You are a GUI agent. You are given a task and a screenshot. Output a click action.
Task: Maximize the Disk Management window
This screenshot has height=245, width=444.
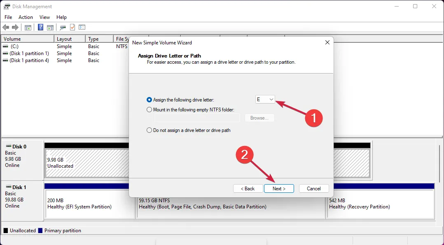(x=415, y=6)
